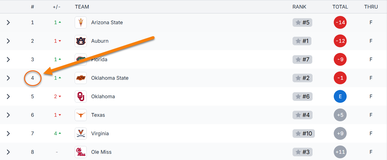Click the Oklahoma State OSU logo
The width and height of the screenshot is (387, 160).
[x=81, y=78]
